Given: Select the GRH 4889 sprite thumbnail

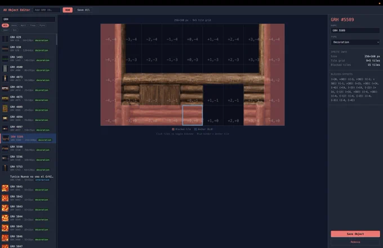Looking at the screenshot, I should 5,108.
